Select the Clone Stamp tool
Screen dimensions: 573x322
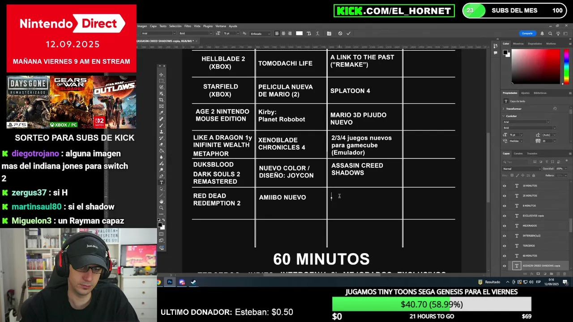coord(161,132)
